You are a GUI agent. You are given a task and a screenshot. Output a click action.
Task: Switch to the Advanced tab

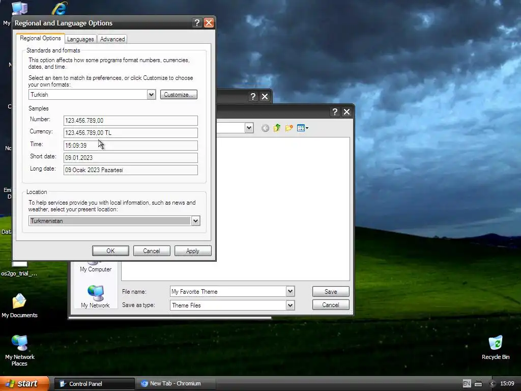[112, 39]
